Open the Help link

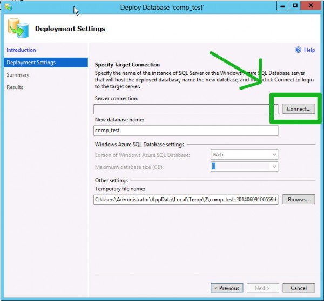point(309,50)
